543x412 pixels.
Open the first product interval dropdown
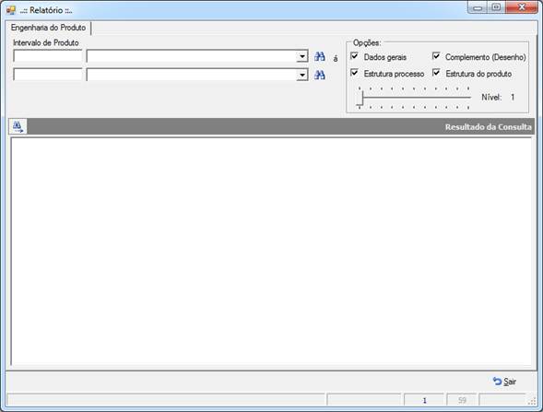pyautogui.click(x=302, y=56)
